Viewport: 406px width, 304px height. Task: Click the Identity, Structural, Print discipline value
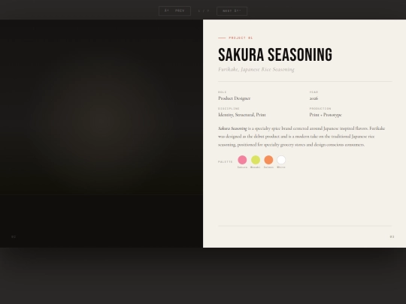tap(242, 115)
